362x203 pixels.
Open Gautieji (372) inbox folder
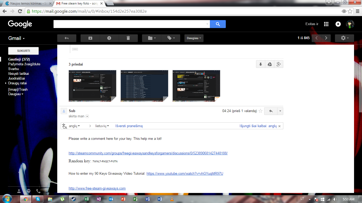(x=19, y=59)
